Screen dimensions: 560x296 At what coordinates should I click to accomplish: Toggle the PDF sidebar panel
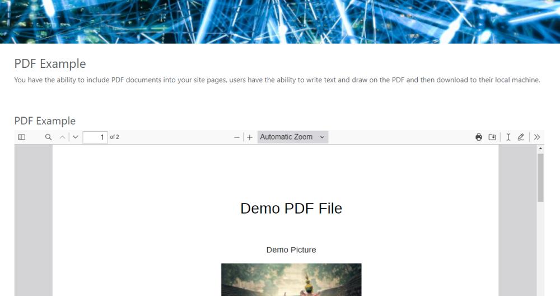(21, 137)
